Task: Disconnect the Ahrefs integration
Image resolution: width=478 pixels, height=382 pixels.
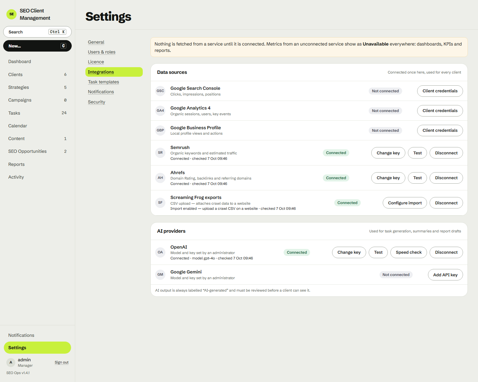Action: click(446, 178)
